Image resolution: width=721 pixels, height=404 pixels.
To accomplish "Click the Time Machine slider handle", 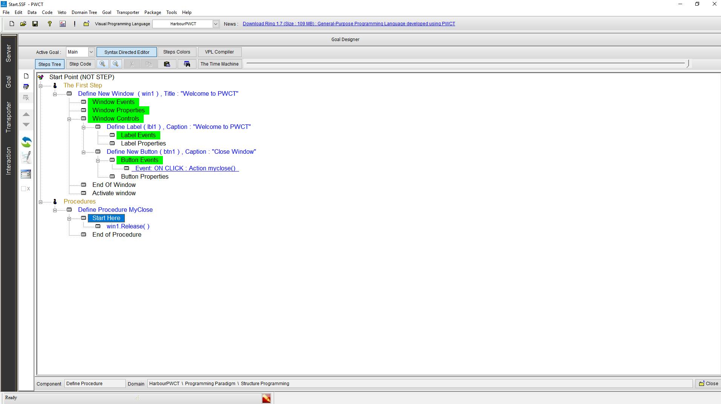I will tap(688, 64).
